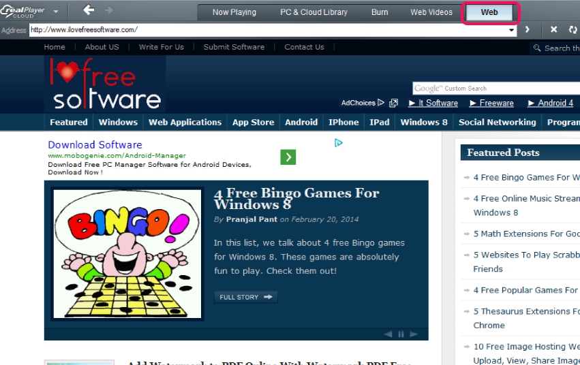
Task: Open the PC & Cloud Library tab
Action: [x=314, y=12]
